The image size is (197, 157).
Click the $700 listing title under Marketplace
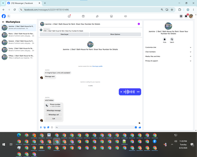[x=63, y=31]
